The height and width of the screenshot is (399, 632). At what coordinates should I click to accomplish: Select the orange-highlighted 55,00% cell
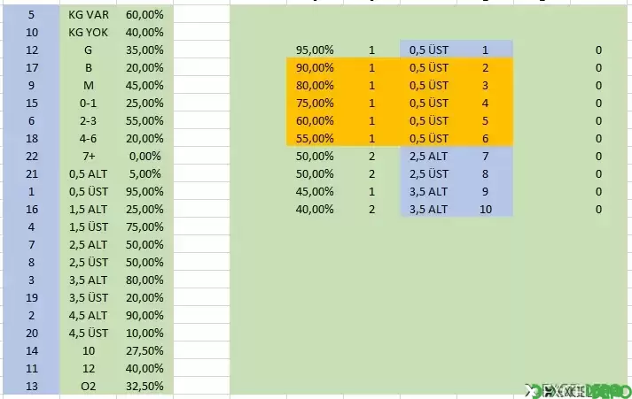point(315,138)
